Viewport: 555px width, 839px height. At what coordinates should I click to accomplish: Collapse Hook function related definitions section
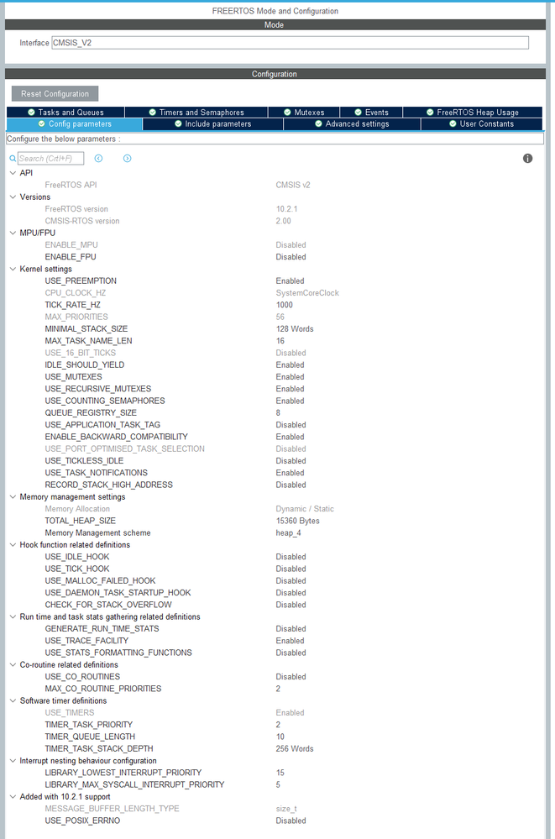pyautogui.click(x=13, y=545)
